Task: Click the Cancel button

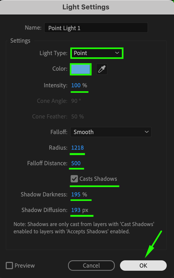Action: coord(91,266)
